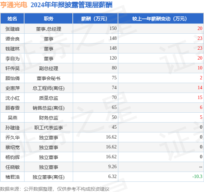Screen dimensions: 204x192
Task: Click the salary change value -10.3
Action: [197, 176]
